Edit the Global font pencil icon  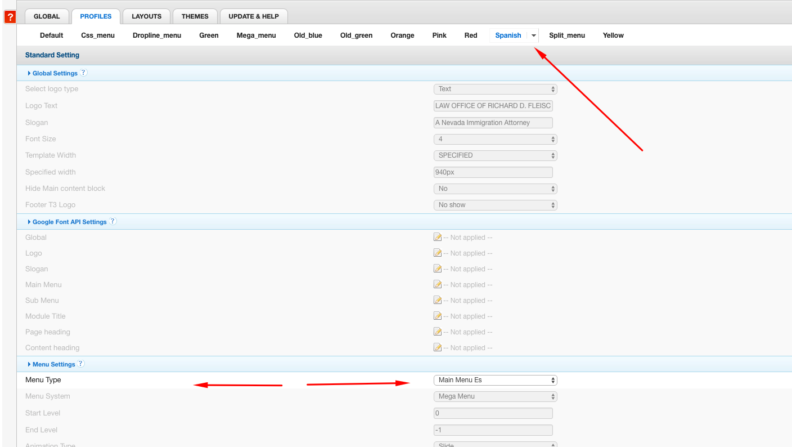click(x=438, y=237)
